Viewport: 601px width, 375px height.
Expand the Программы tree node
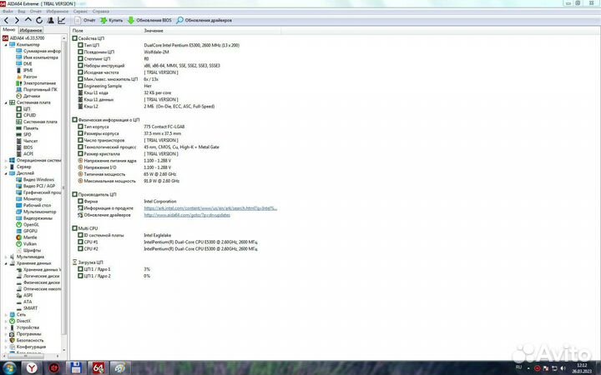click(x=6, y=334)
